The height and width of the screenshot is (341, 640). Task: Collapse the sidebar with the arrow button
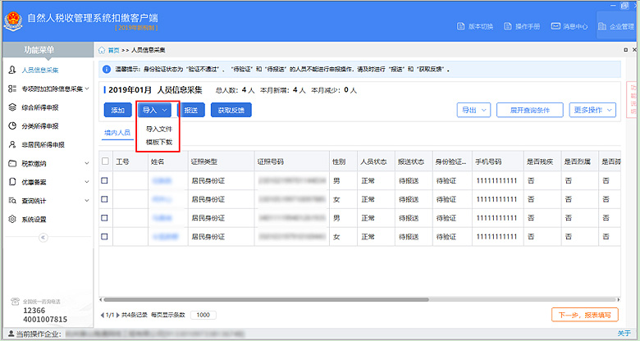pyautogui.click(x=43, y=237)
